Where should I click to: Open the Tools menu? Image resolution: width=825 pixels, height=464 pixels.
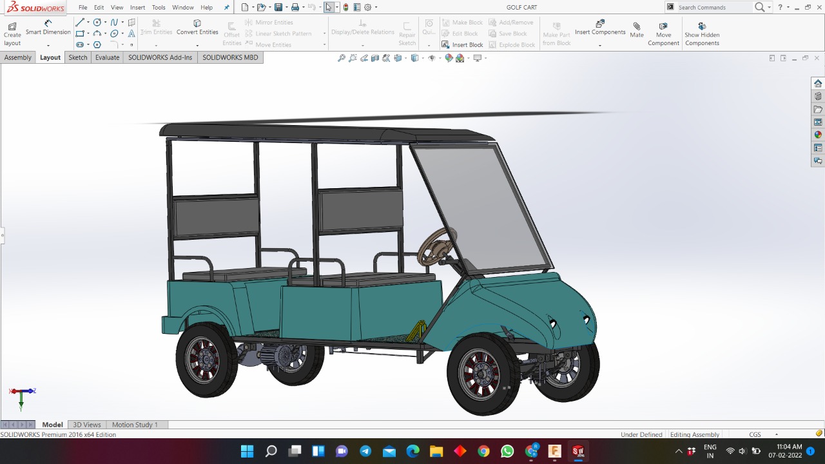click(x=159, y=8)
